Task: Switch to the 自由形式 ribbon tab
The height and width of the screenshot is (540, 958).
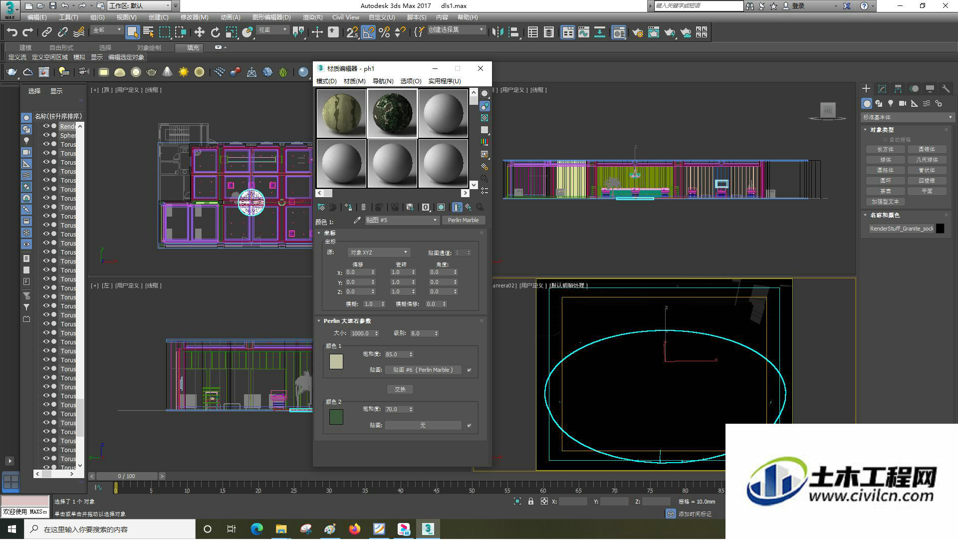Action: tap(61, 48)
